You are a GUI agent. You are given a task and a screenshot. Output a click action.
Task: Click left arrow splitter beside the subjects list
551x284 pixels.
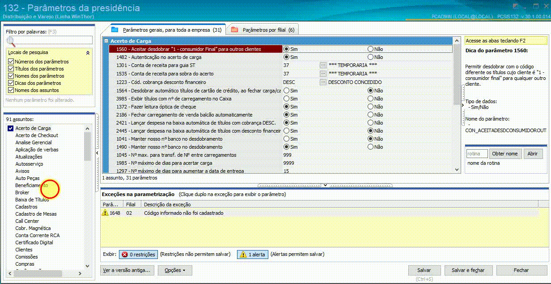pyautogui.click(x=97, y=153)
